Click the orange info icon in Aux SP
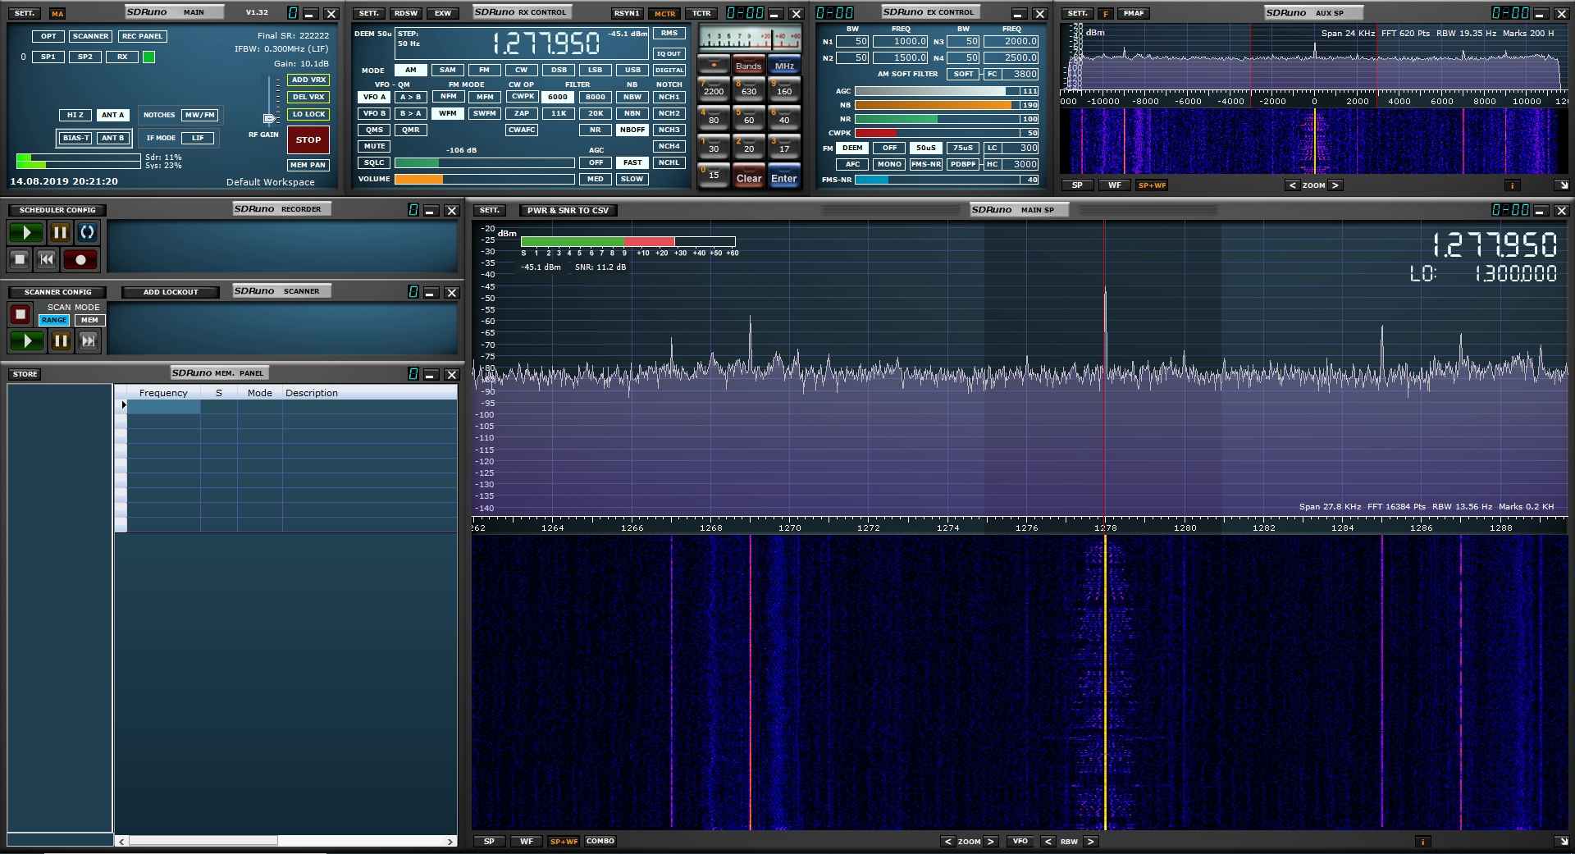The image size is (1575, 854). (x=1512, y=185)
